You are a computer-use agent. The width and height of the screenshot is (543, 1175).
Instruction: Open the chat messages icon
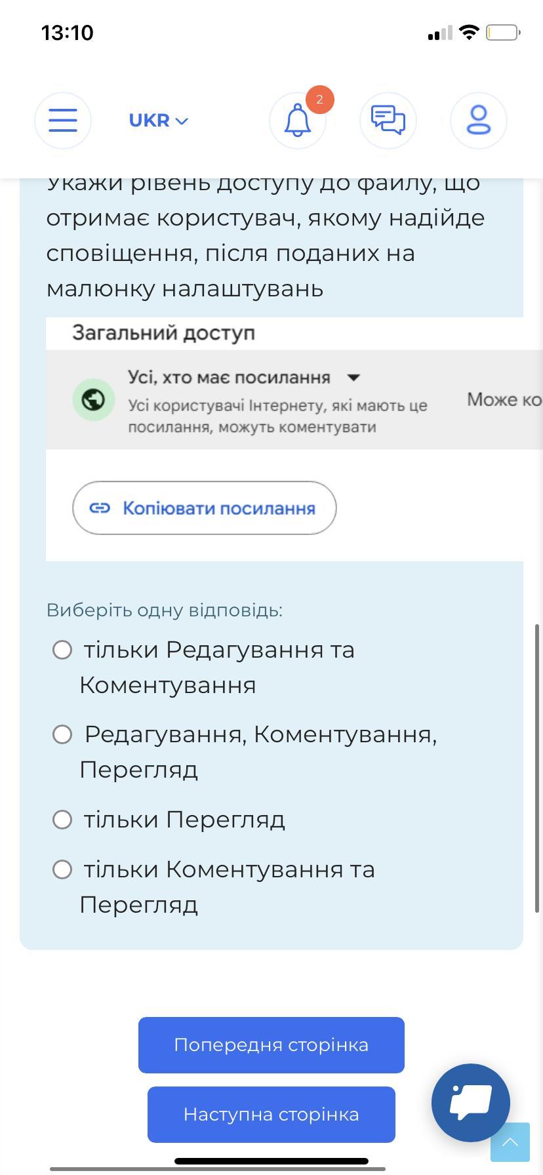(388, 121)
